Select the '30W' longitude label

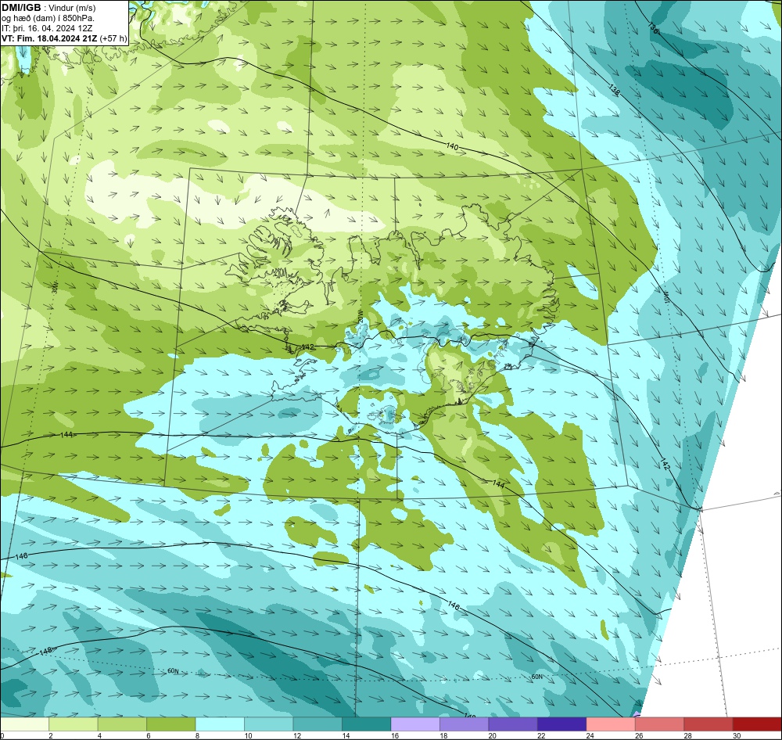pyautogui.click(x=55, y=287)
